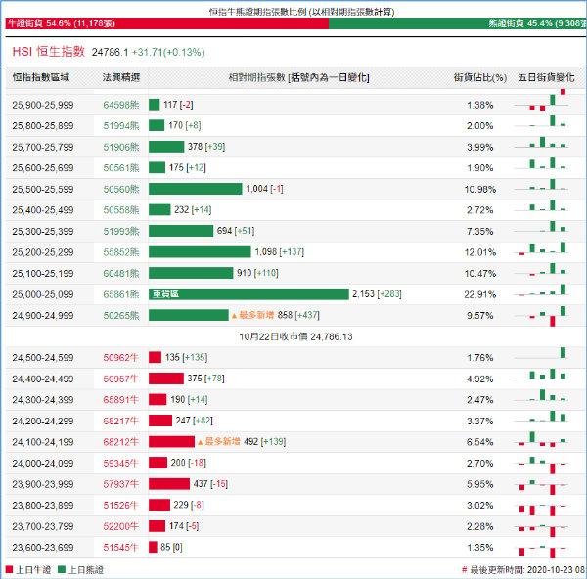The image size is (587, 579).
Task: Open bear warrant link 51994熊
Action: point(121,126)
